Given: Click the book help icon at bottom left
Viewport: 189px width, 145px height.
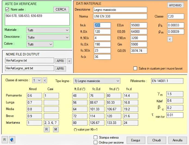Looking at the screenshot, I should pyautogui.click(x=12, y=140).
